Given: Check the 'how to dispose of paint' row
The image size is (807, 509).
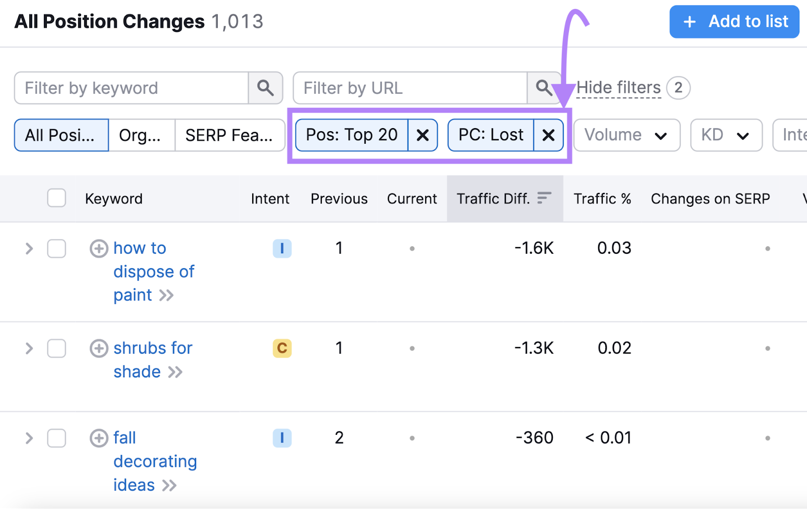Looking at the screenshot, I should [x=56, y=249].
